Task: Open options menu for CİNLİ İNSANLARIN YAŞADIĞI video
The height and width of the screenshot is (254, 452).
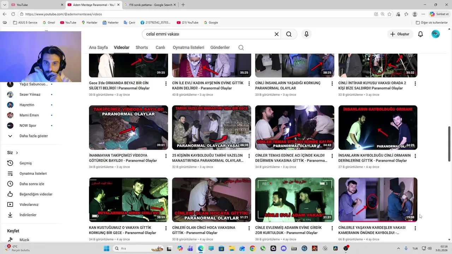Action: (332, 84)
